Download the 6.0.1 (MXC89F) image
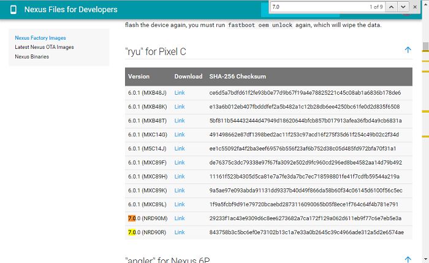This screenshot has height=263, width=429. pos(179,163)
